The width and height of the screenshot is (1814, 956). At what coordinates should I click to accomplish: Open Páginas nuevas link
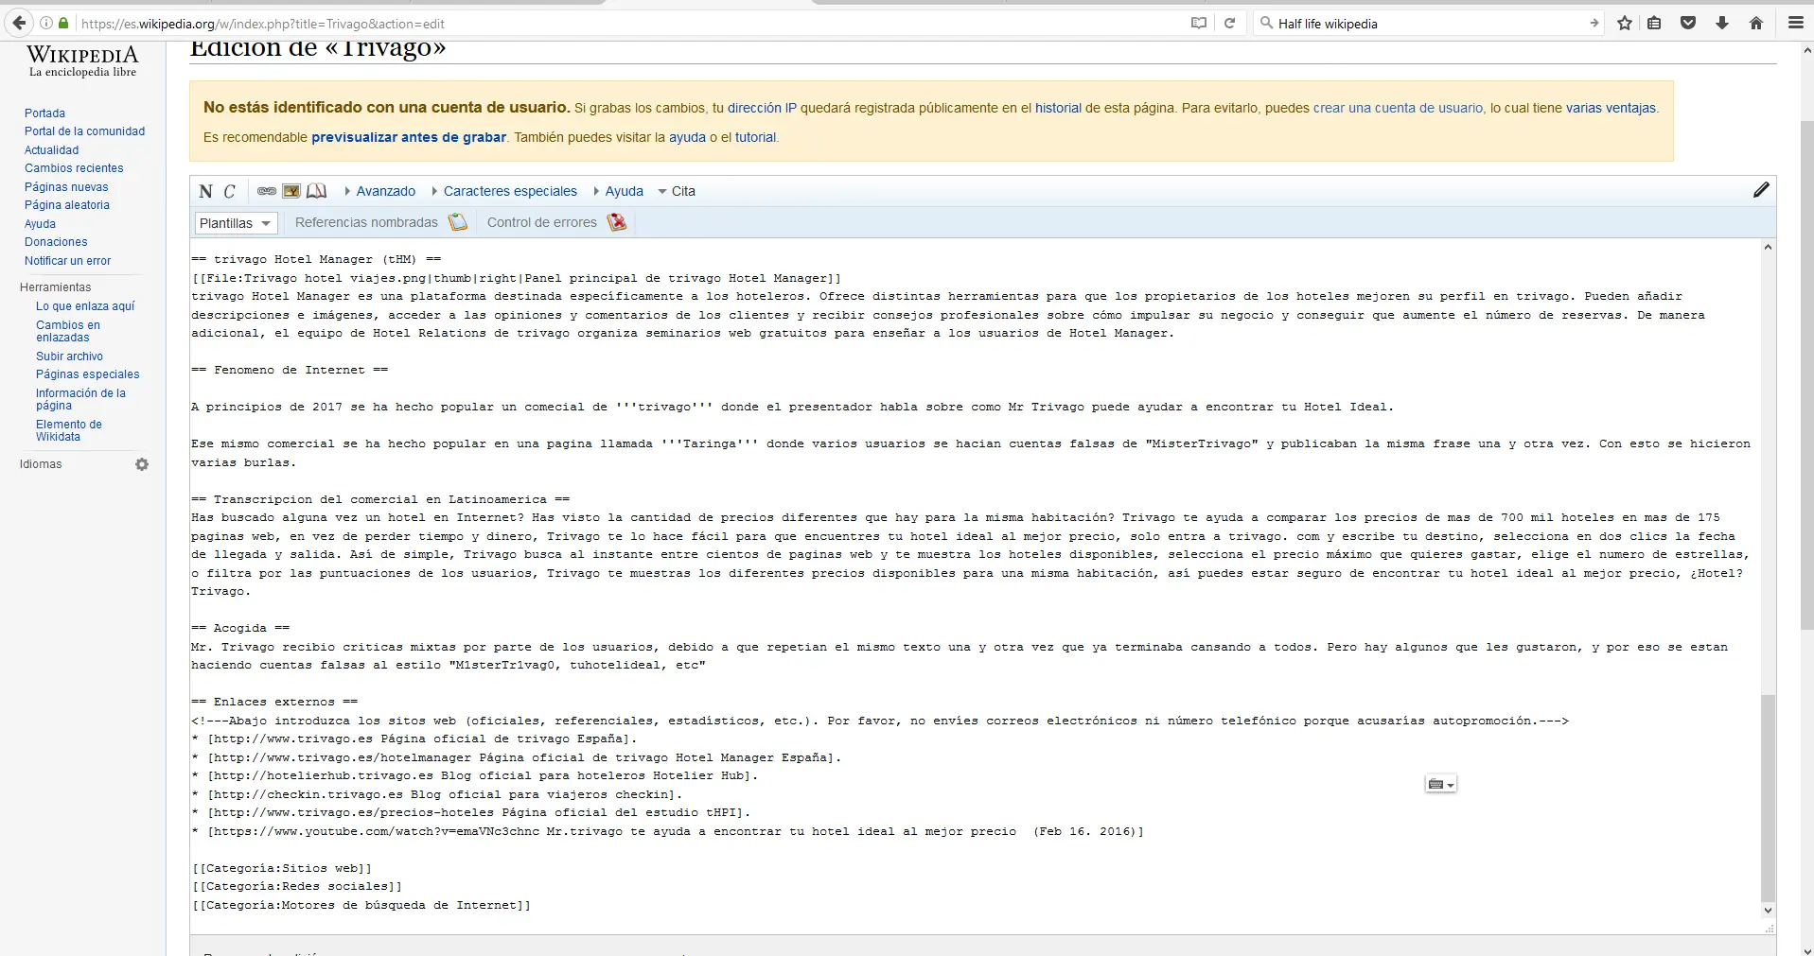click(x=66, y=187)
